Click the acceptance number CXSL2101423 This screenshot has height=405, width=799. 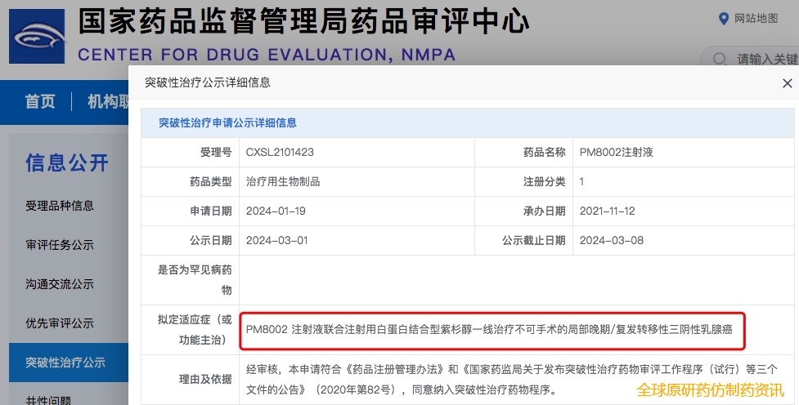click(x=280, y=152)
